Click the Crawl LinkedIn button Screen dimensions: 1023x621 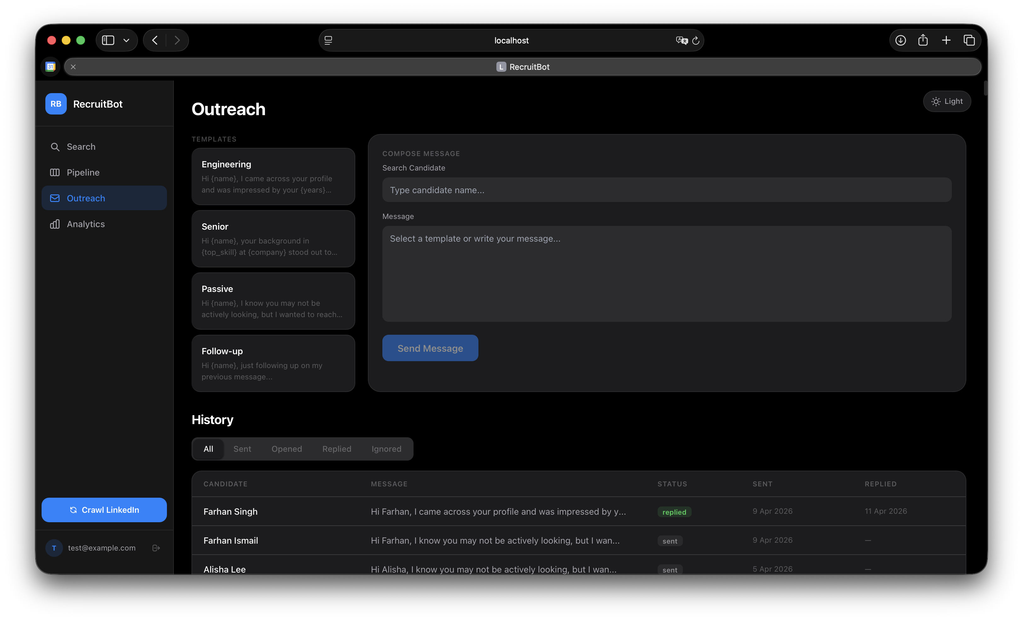click(x=104, y=510)
